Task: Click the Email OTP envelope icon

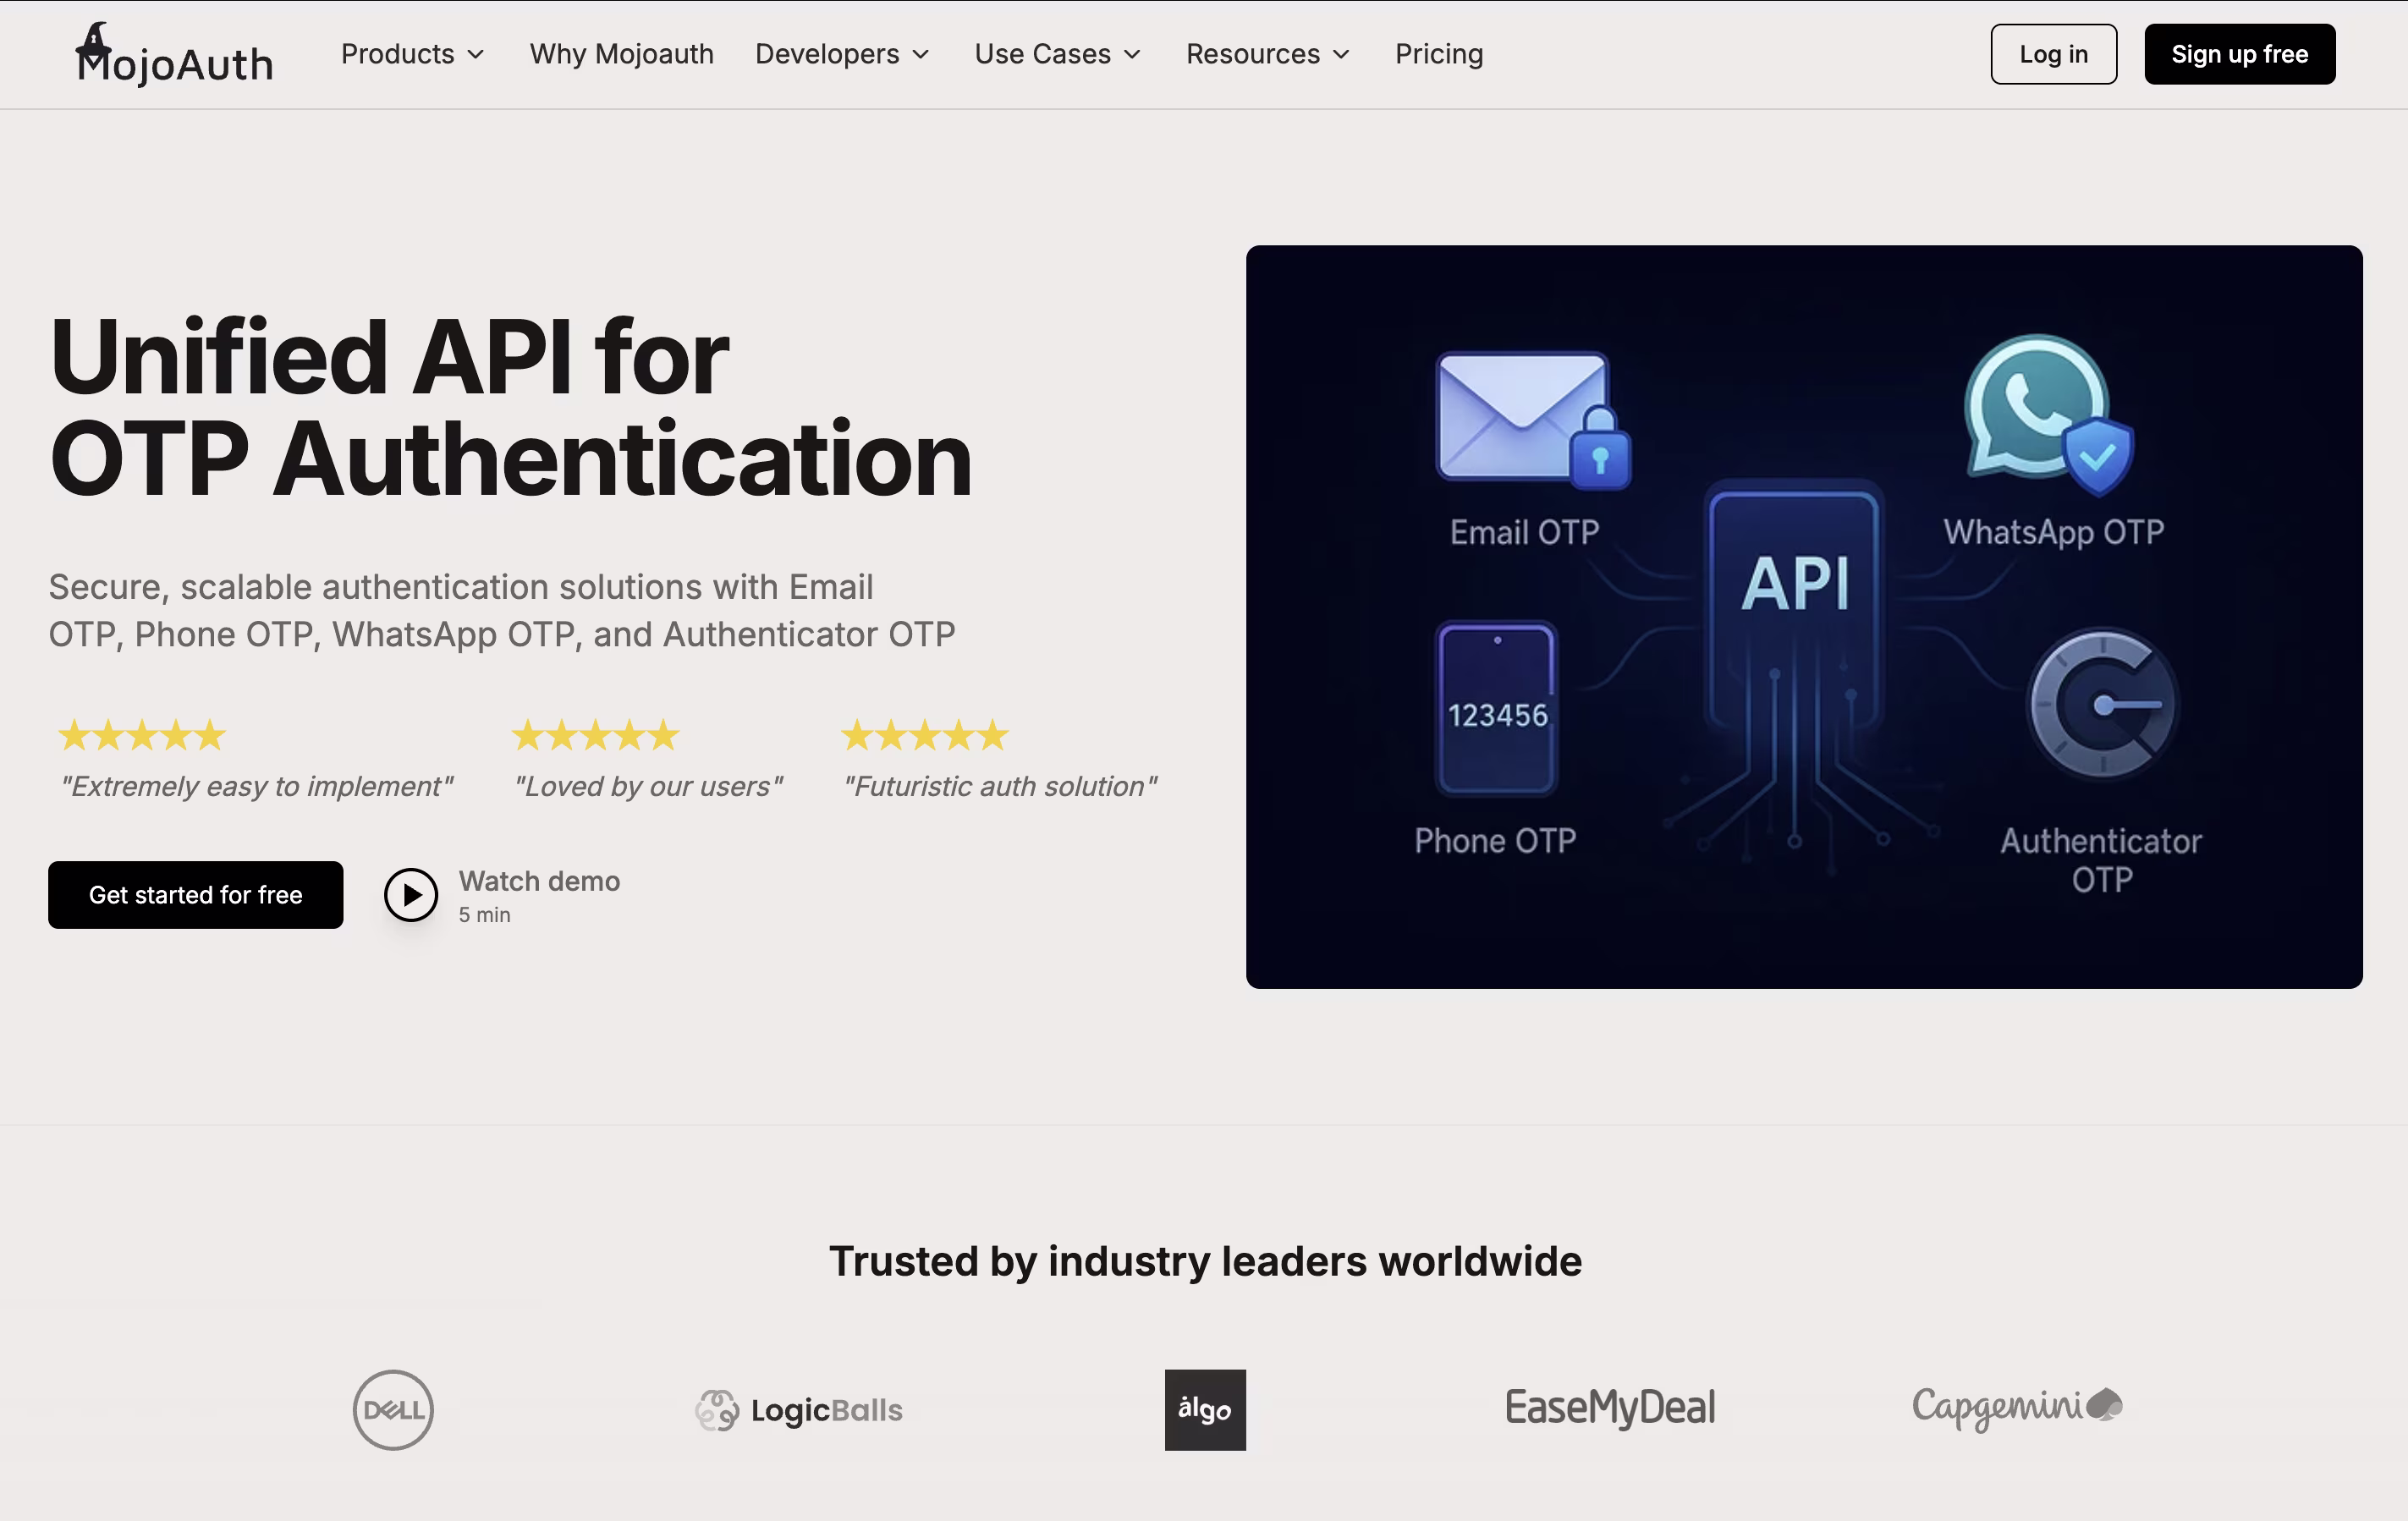Action: coord(1532,418)
